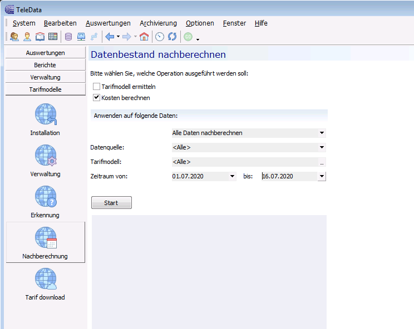Open the Installation globe icon in sidebar
This screenshot has height=329, width=414.
pos(46,114)
